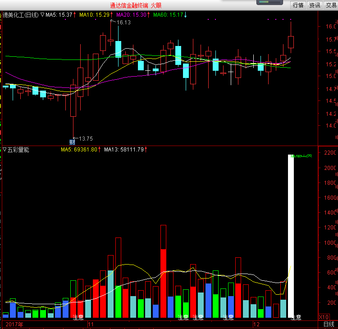338x329 pixels.
Task: Open the 行情 market quotes button
Action: [298, 5]
